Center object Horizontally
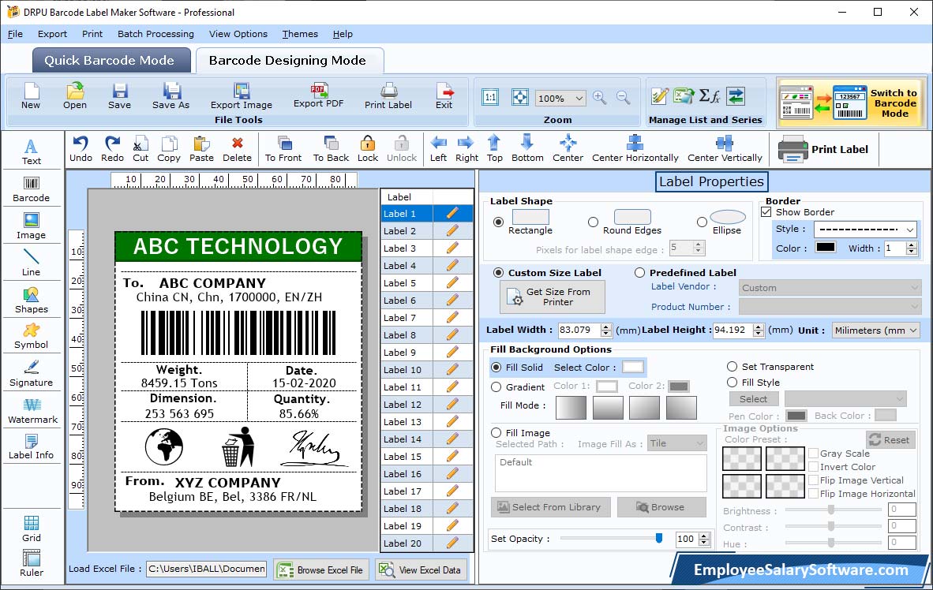 (635, 149)
